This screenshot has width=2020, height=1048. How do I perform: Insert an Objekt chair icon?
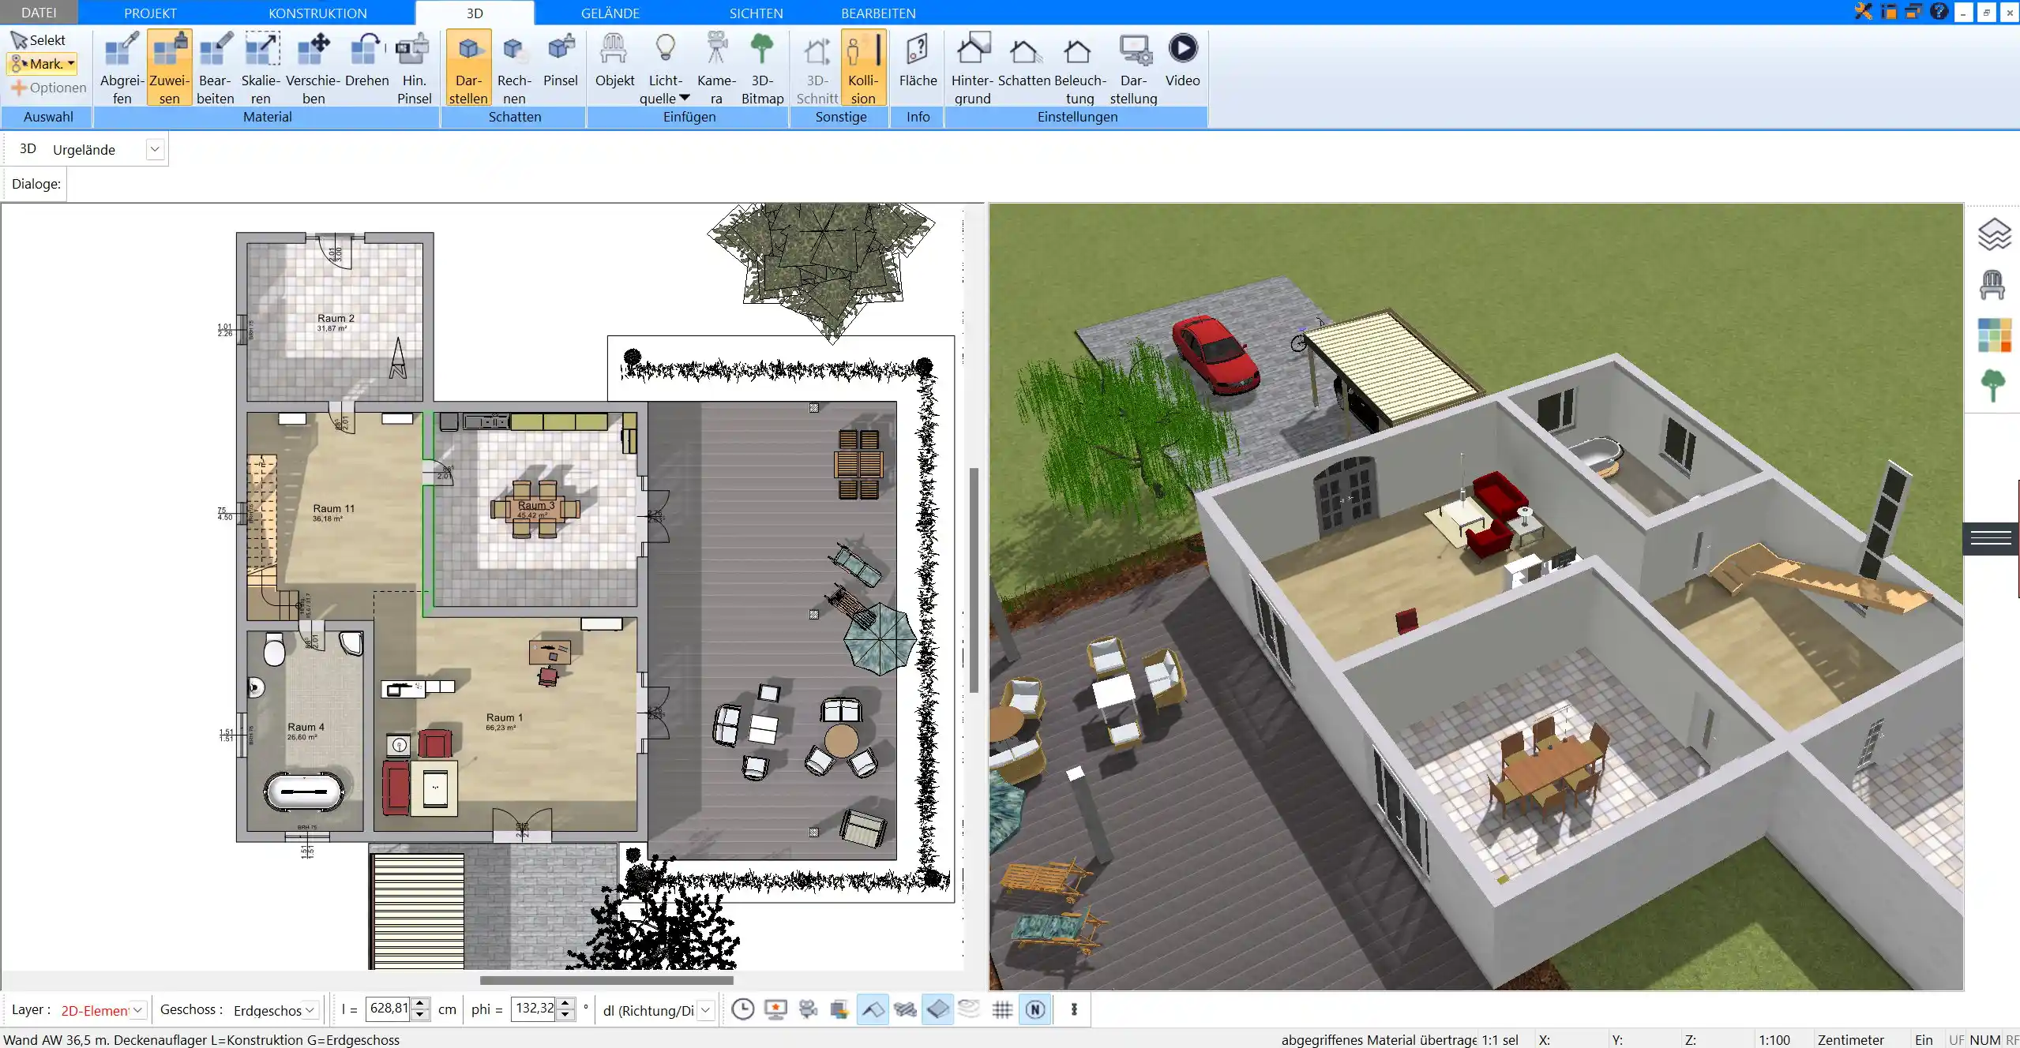pos(614,62)
